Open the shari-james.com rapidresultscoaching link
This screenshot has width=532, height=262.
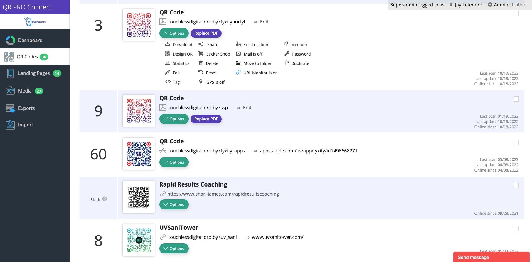(x=223, y=194)
